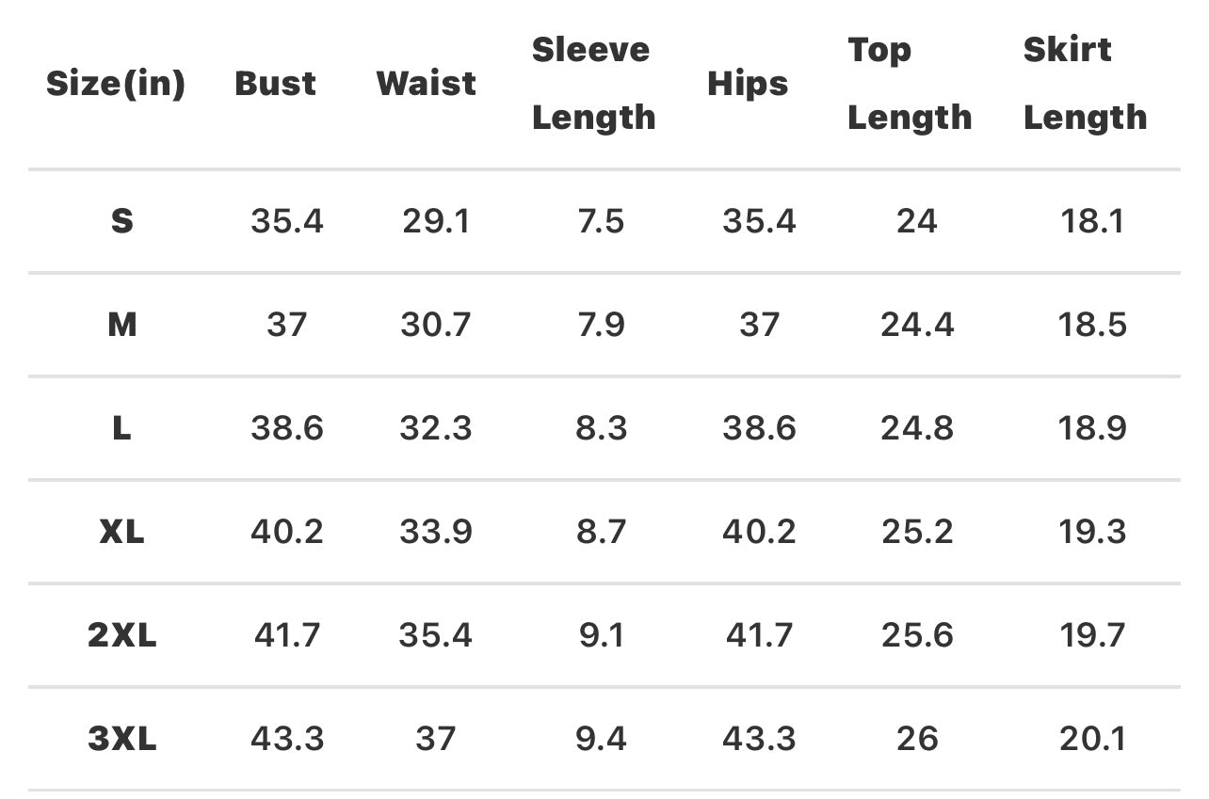Select the 2XL size row label
The height and width of the screenshot is (799, 1209).
[x=122, y=636]
